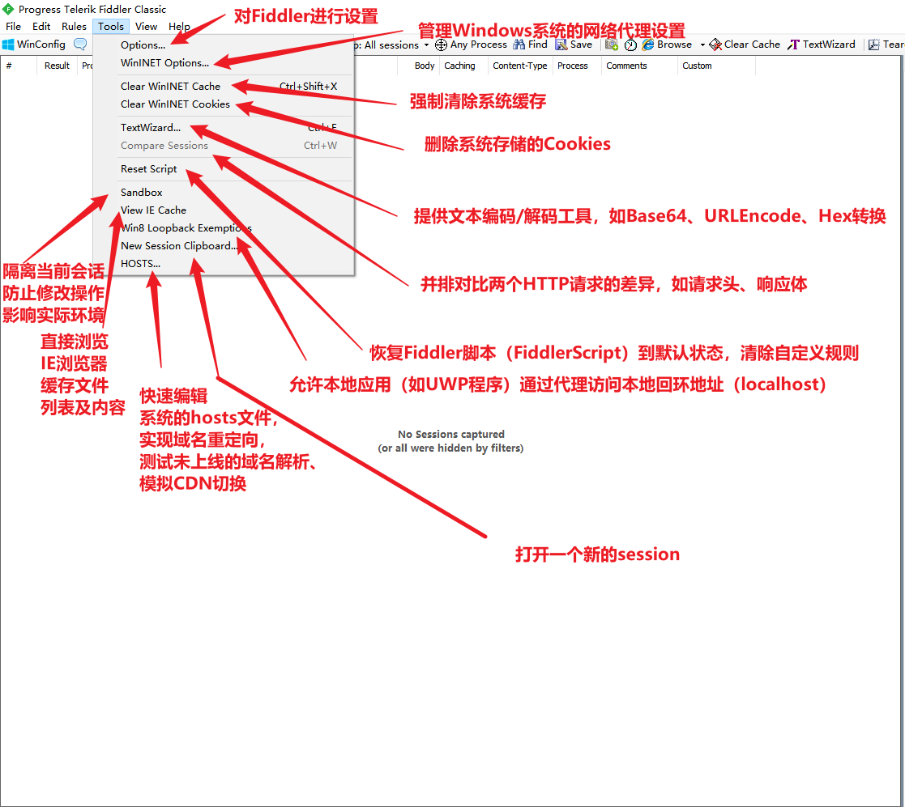Choose View IE Cache
Screen dimensions: 905x807
click(223, 210)
